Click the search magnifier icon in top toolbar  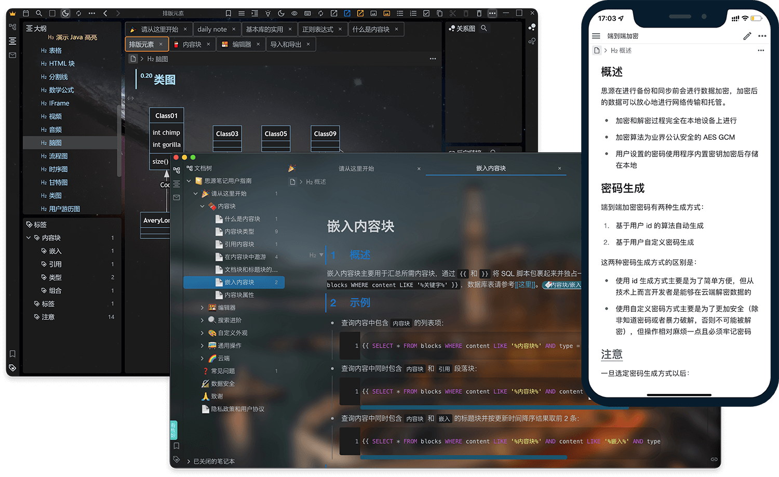pos(39,13)
